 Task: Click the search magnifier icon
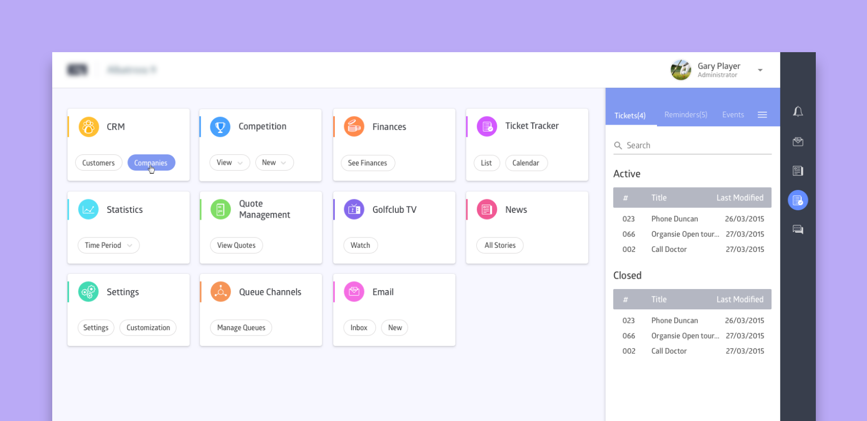pos(618,146)
